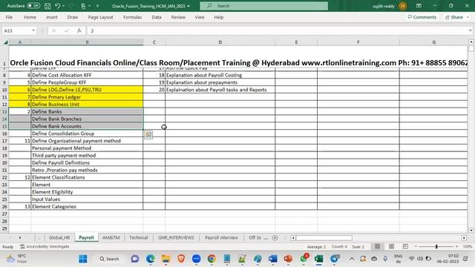Open Google Chrome from taskbar
Viewport: 475px width, 267px height.
coord(212,259)
